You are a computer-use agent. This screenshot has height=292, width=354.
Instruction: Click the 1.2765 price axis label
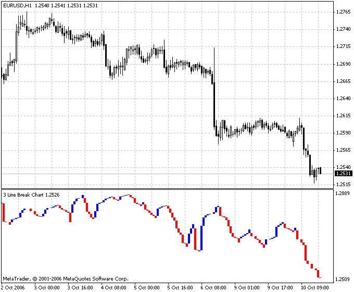click(343, 12)
